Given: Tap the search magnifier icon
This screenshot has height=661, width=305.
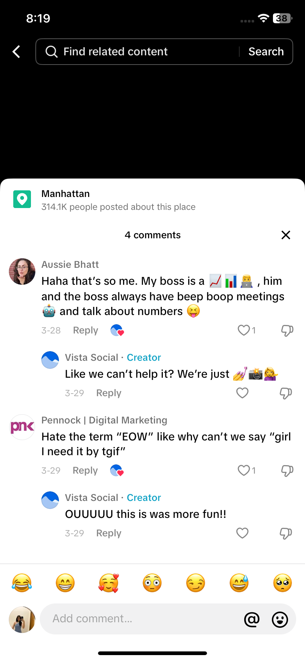Looking at the screenshot, I should [51, 52].
